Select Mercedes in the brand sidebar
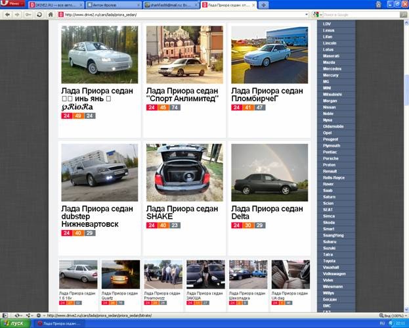409x328 pixels. [332, 68]
